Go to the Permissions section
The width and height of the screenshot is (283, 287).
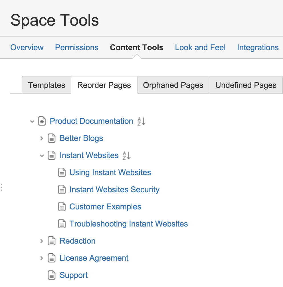[77, 48]
